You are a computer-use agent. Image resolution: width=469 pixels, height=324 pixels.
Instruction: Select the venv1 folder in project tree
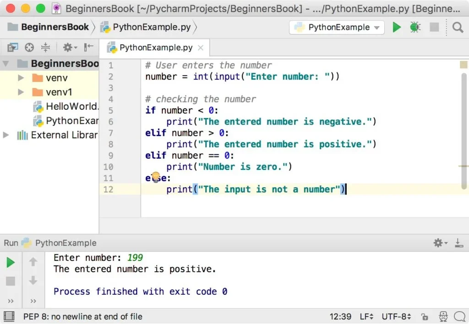[52, 92]
